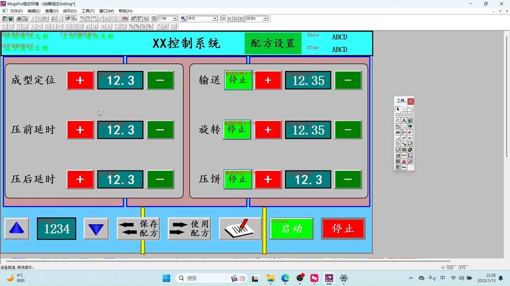This screenshot has width=510, height=286.
Task: Open the 中文 language dropdown
Action: coord(215,18)
